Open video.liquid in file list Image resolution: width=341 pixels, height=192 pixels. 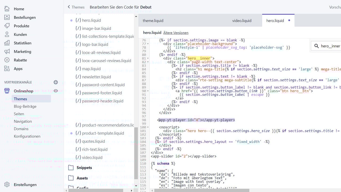(x=92, y=157)
